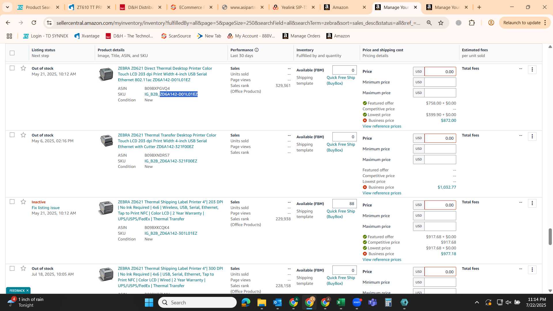This screenshot has width=553, height=311.
Task: Open the apps grid in bookmarks bar
Action: point(9,36)
